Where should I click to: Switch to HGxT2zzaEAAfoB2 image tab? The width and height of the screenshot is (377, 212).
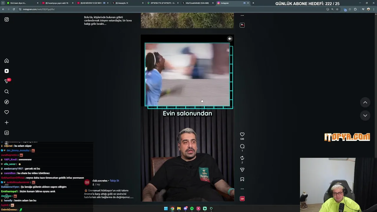198,3
